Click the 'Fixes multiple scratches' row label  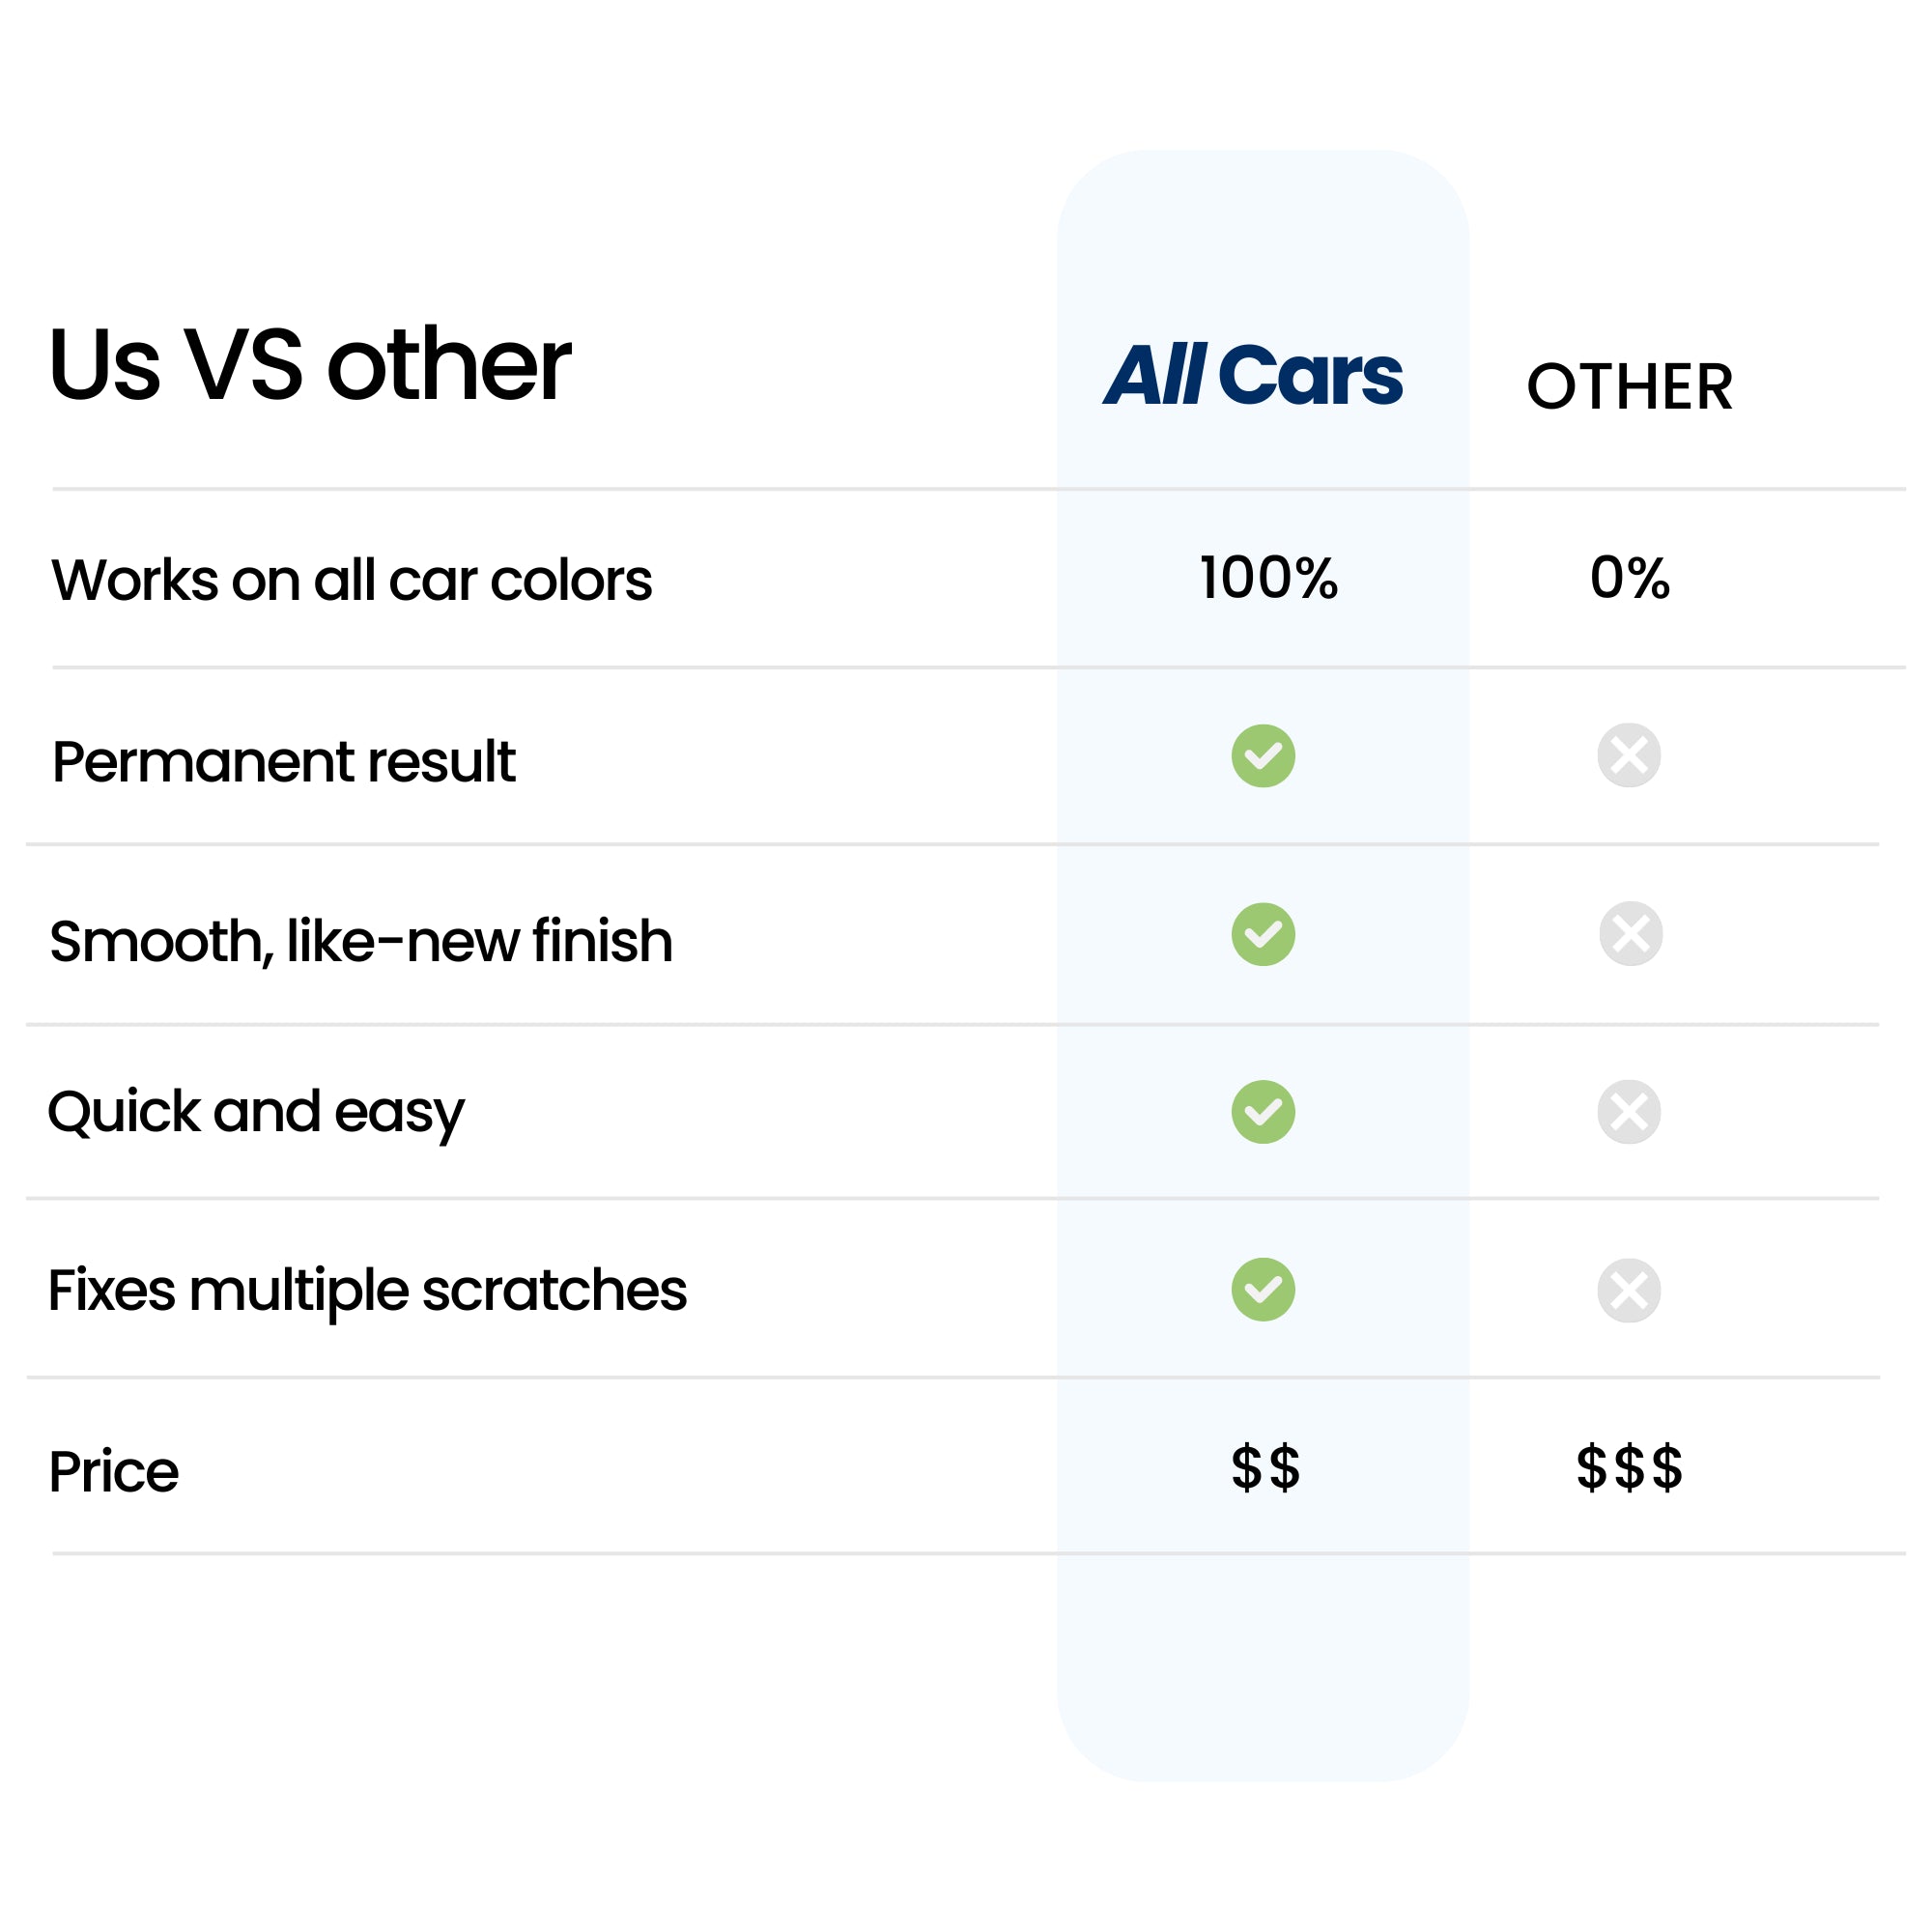pos(367,1291)
